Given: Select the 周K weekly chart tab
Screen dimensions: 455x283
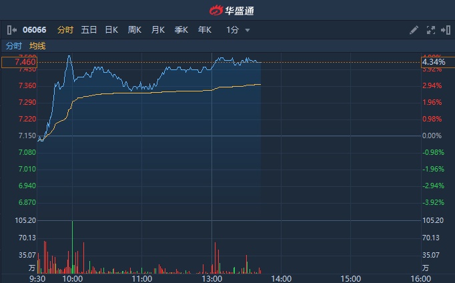Looking at the screenshot, I should tap(135, 30).
